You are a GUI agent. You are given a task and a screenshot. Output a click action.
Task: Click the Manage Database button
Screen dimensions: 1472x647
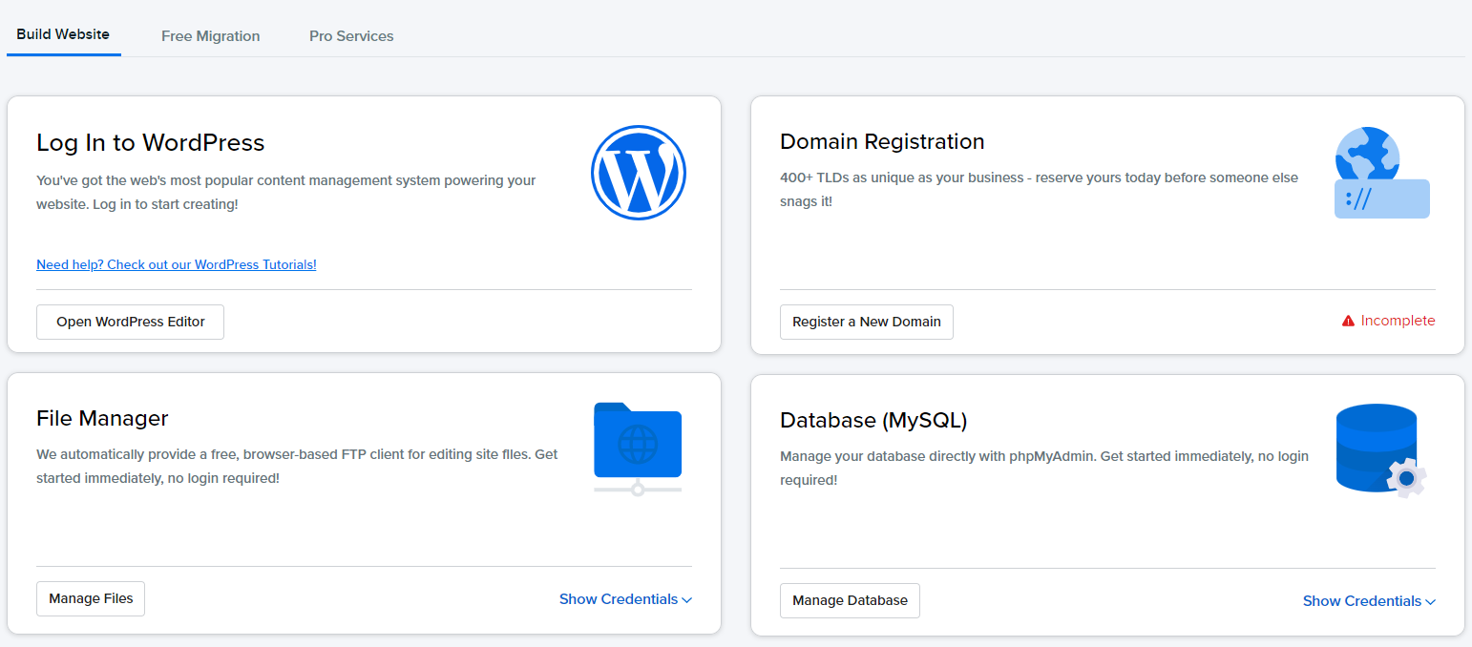coord(850,600)
